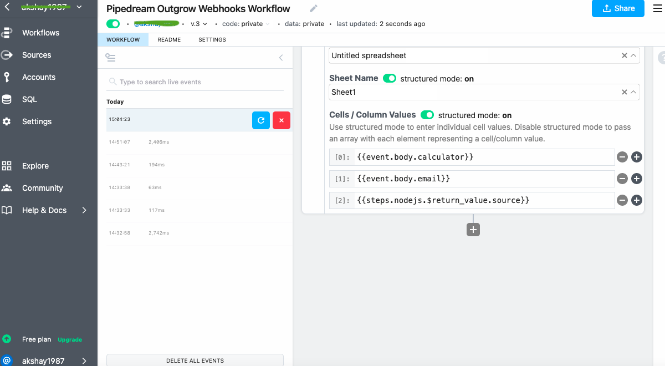The height and width of the screenshot is (366, 665).
Task: Add a cell after row [2]
Action: (x=637, y=200)
